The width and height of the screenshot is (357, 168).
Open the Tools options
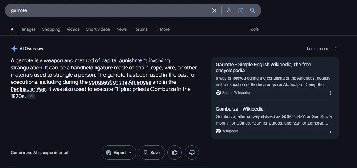[x=254, y=29]
